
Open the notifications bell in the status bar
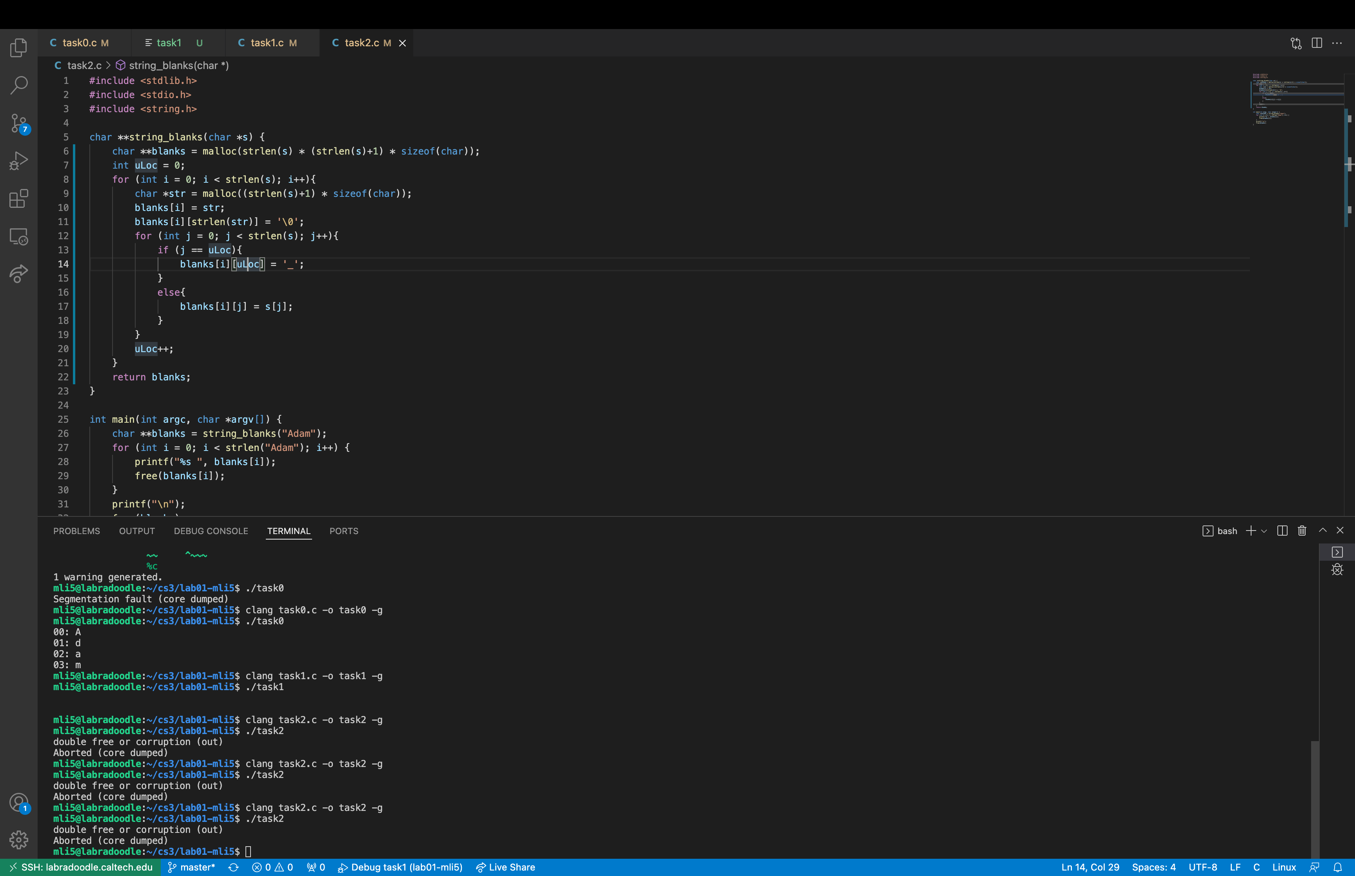[1337, 867]
